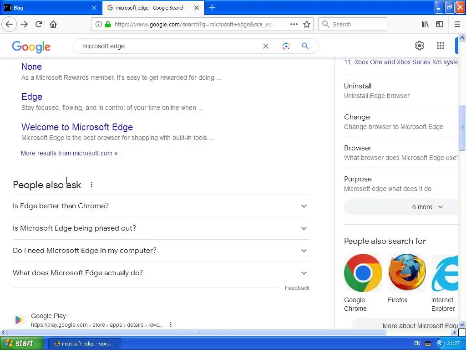
Task: Open the Browser topic entry
Action: click(401, 153)
